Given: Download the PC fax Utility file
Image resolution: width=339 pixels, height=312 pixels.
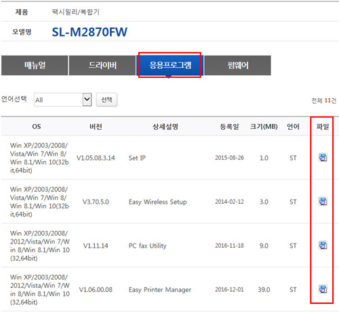Looking at the screenshot, I should click(323, 245).
